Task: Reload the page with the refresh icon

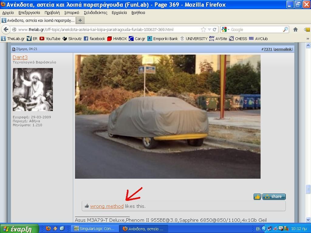Action: (214, 29)
